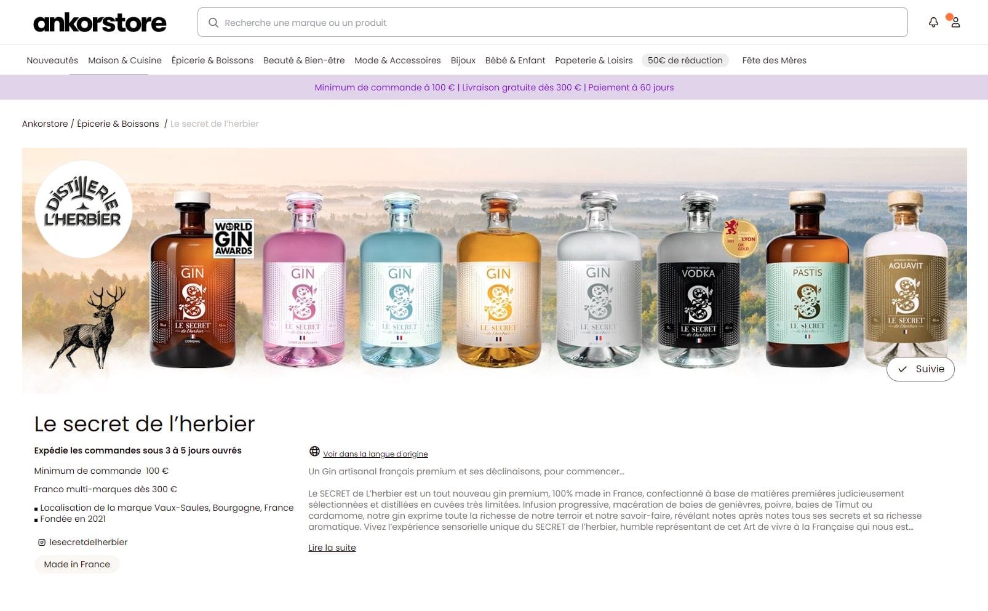Click the ankorstore logo
This screenshot has width=988, height=611.
click(x=100, y=23)
